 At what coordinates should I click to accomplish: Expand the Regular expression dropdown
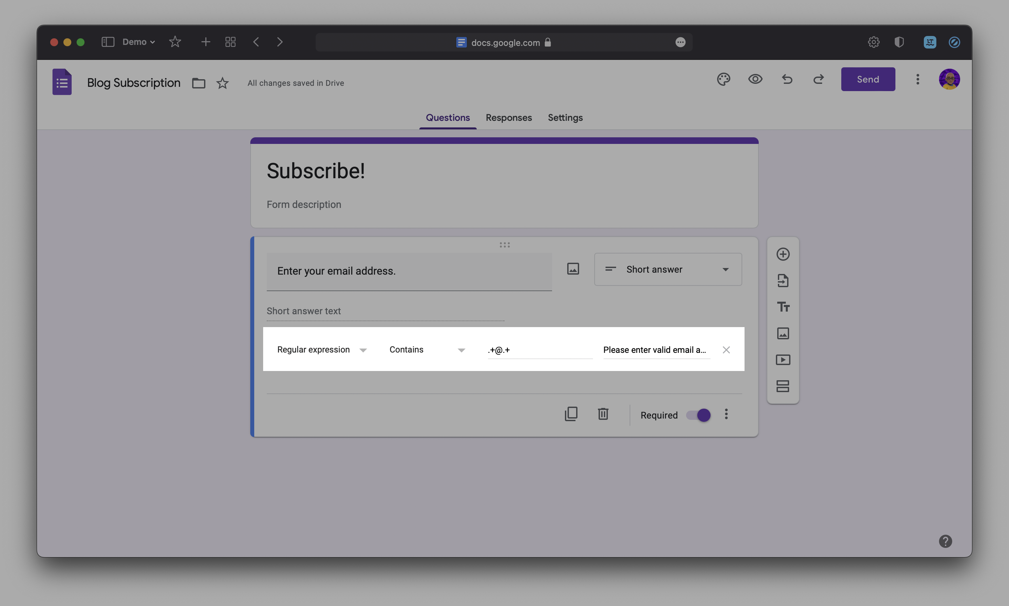pyautogui.click(x=322, y=350)
